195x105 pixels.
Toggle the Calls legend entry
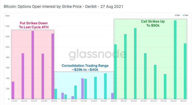(x=186, y=15)
